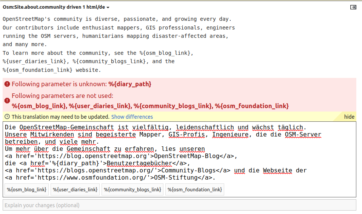Click the expand/collapse editor icon at top right
The width and height of the screenshot is (362, 214).
pyautogui.click(x=353, y=7)
